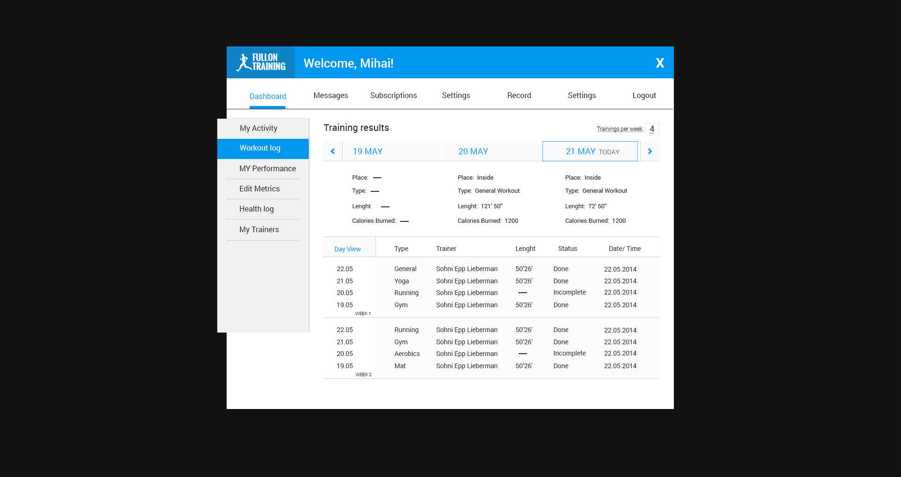901x477 pixels.
Task: Go to Edit Metrics
Action: pos(260,189)
